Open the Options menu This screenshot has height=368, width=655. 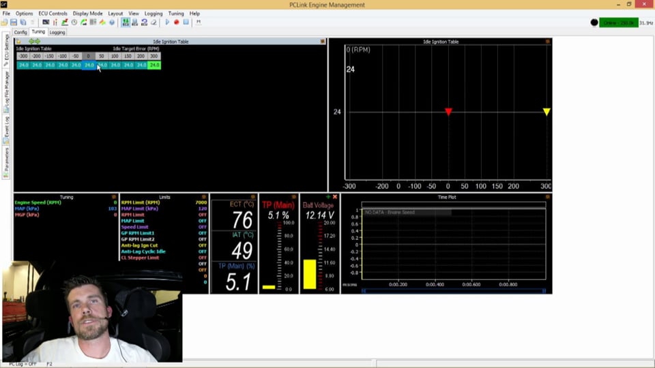[25, 14]
